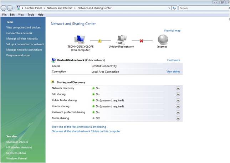Click Network and Sharing Center breadcrumb
This screenshot has height=163, width=230.
(x=94, y=8)
